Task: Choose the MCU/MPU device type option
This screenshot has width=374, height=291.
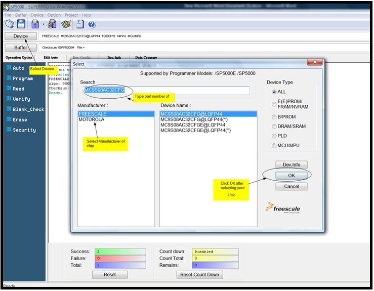Action: click(275, 146)
